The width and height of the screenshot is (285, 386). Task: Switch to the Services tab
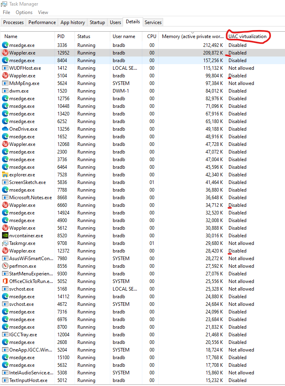(153, 22)
